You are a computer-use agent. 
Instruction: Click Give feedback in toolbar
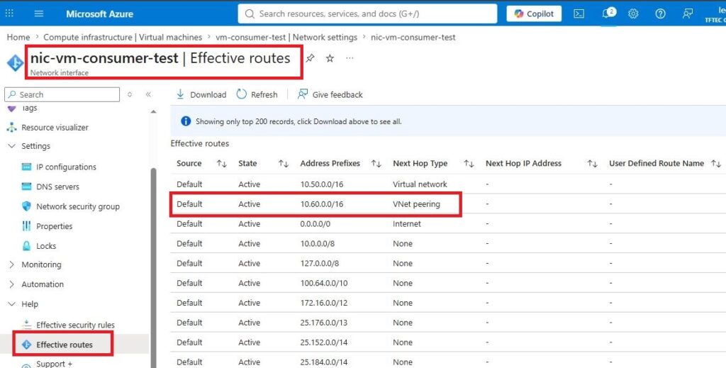coord(330,94)
